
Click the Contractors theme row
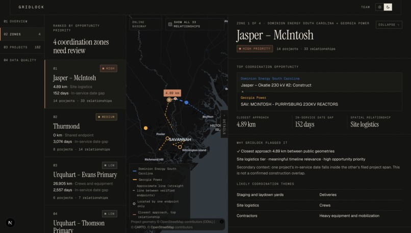pos(247,216)
